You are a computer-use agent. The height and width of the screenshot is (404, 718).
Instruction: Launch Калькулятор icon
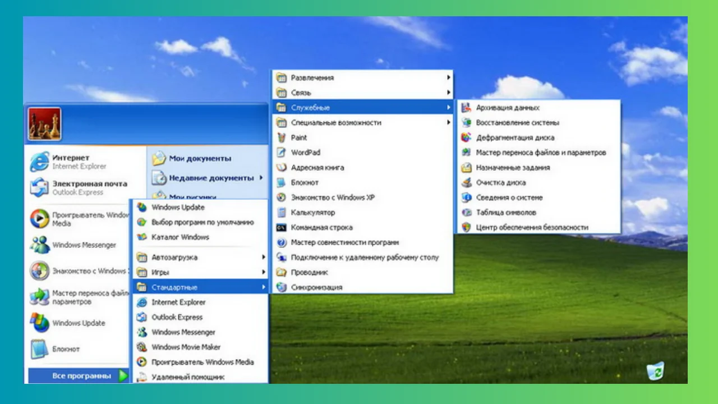tap(282, 213)
